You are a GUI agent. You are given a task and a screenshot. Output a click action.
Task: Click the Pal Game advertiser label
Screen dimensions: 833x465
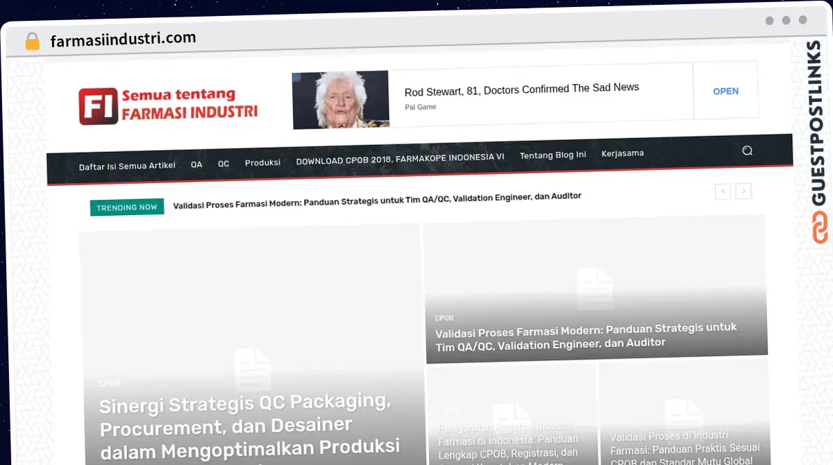pos(421,107)
